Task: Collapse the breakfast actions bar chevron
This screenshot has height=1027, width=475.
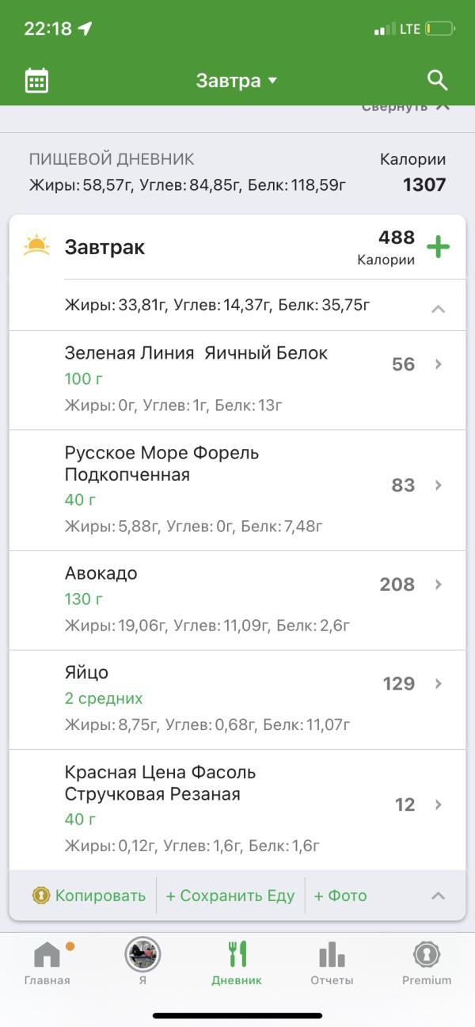Action: 438,896
